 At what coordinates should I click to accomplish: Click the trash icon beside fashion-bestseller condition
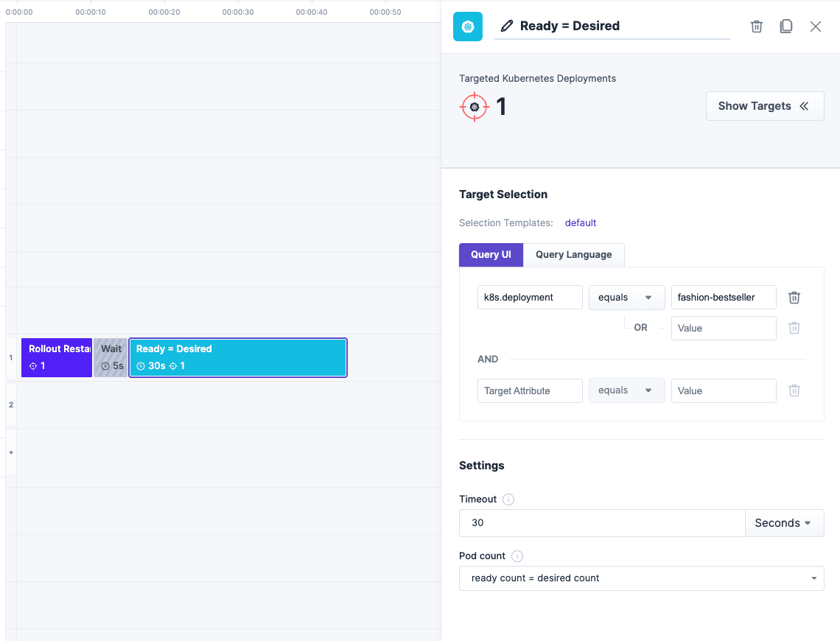click(x=794, y=297)
